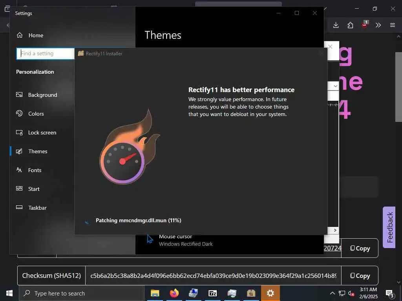Open the Feedback side tab
Screen dimensions: 402x301
[389, 227]
